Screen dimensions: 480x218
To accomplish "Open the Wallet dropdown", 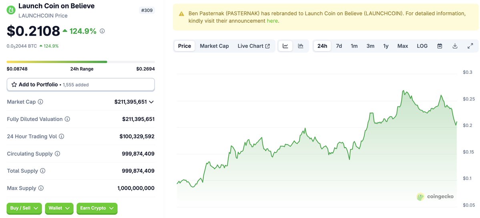I will click(x=59, y=208).
